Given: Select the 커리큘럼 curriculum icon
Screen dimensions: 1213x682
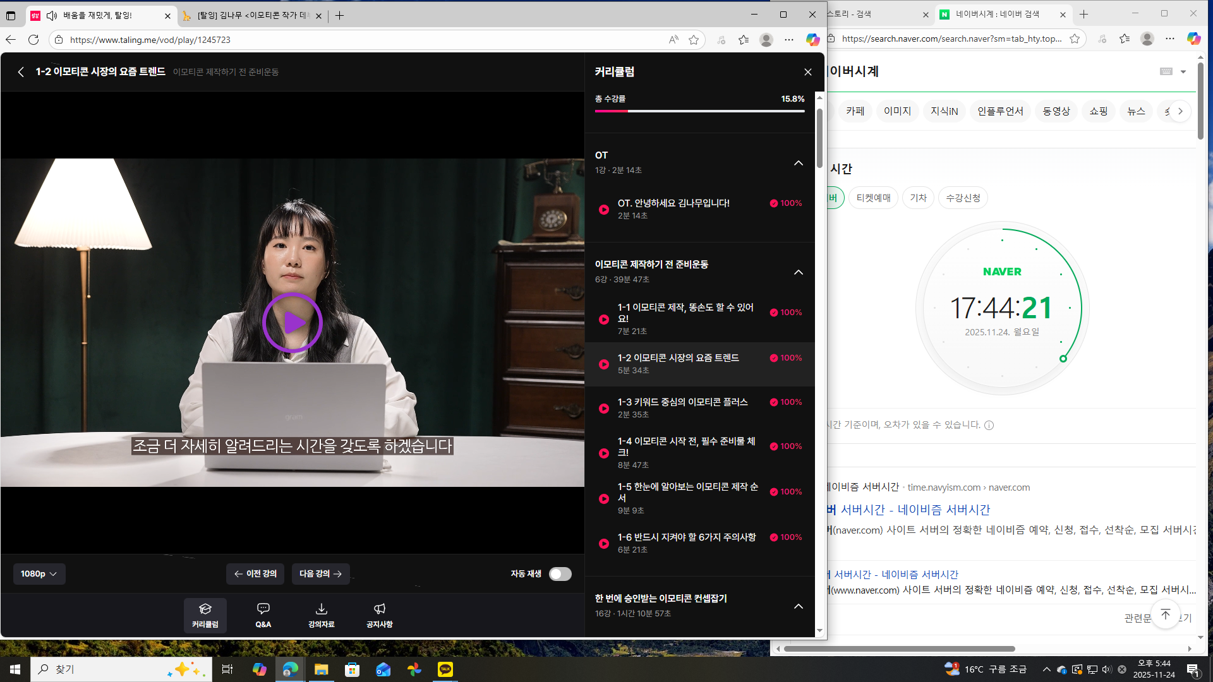Looking at the screenshot, I should [205, 614].
